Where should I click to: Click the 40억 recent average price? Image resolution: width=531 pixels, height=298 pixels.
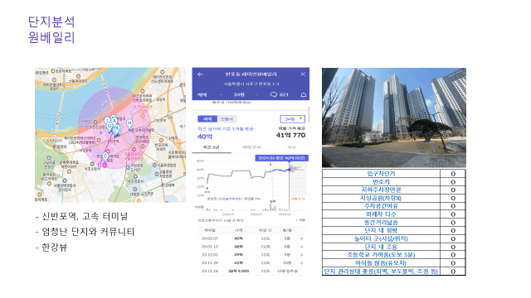(x=205, y=137)
